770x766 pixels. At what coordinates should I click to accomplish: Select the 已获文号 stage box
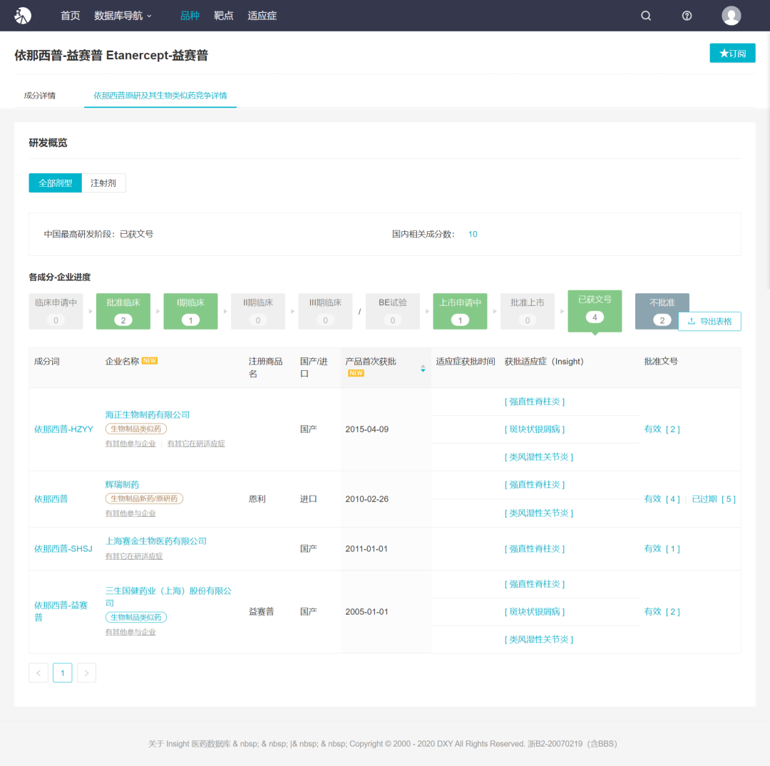pos(595,311)
